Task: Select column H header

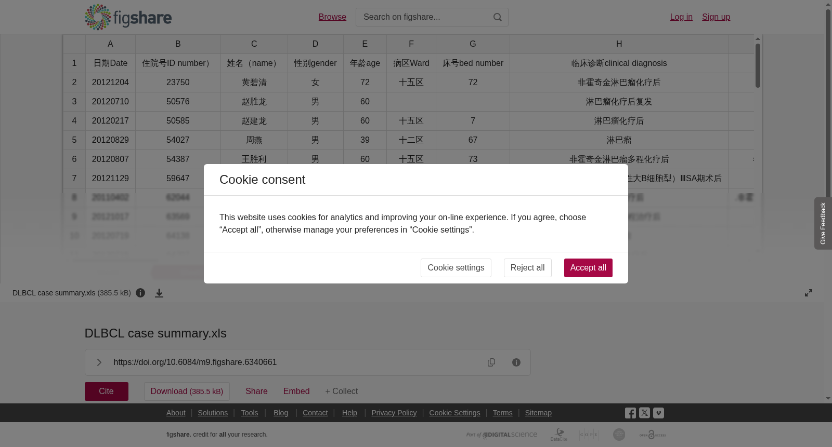Action: (x=619, y=44)
